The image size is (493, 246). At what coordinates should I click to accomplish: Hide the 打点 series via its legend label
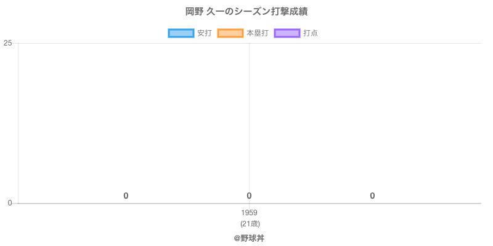point(311,33)
